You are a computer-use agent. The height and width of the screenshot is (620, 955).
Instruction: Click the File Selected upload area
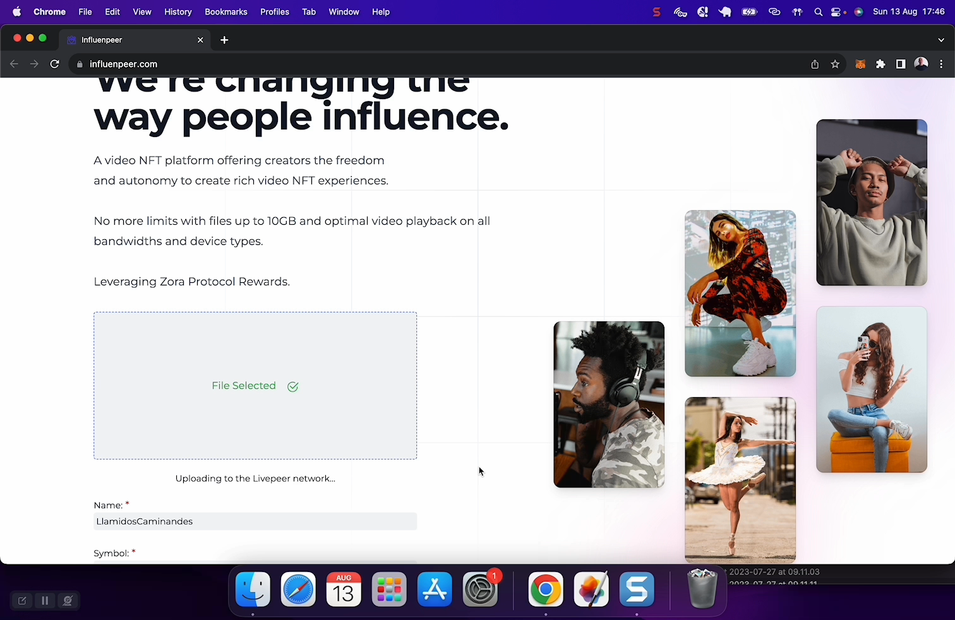(x=255, y=386)
